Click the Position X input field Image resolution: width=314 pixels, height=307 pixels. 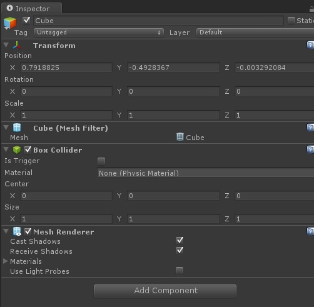(66, 68)
